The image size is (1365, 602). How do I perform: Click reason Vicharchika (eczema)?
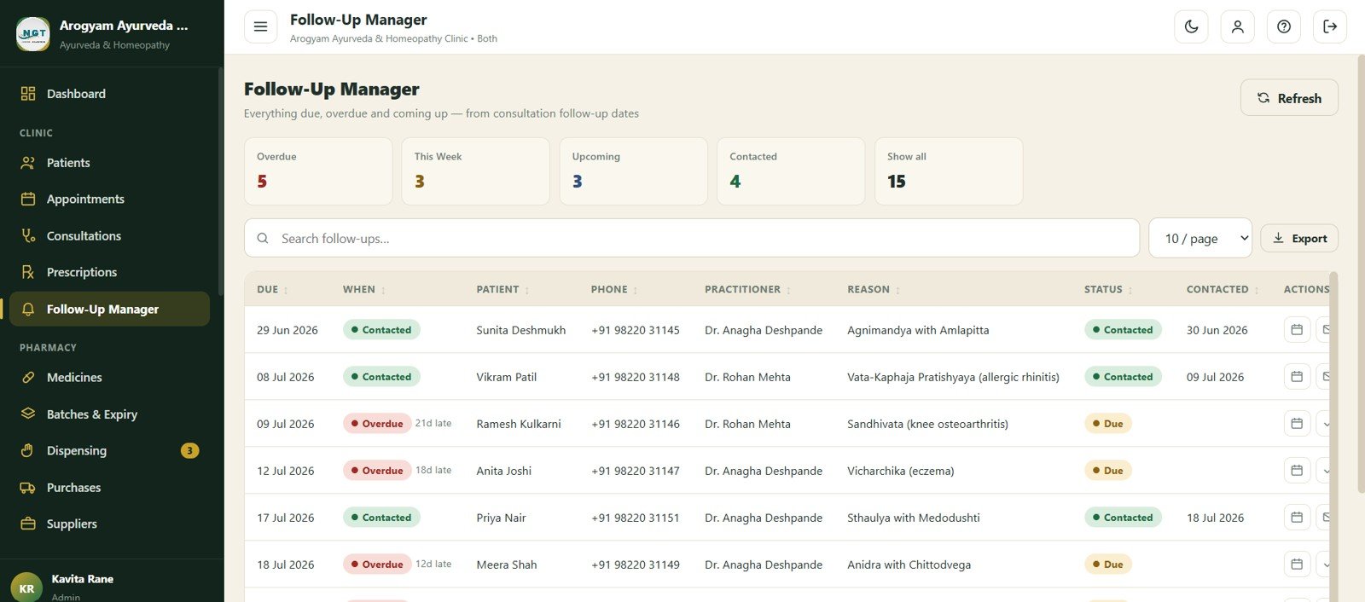(901, 471)
